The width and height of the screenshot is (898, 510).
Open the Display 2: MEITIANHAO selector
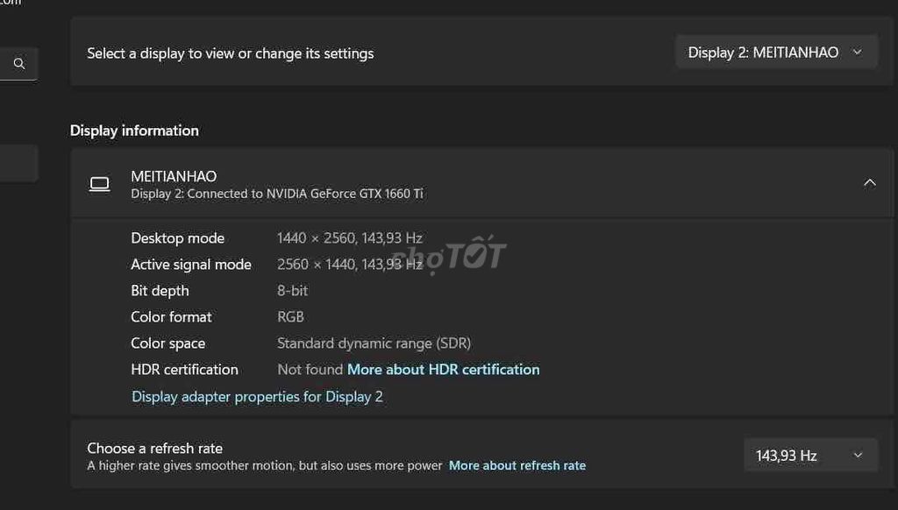775,52
